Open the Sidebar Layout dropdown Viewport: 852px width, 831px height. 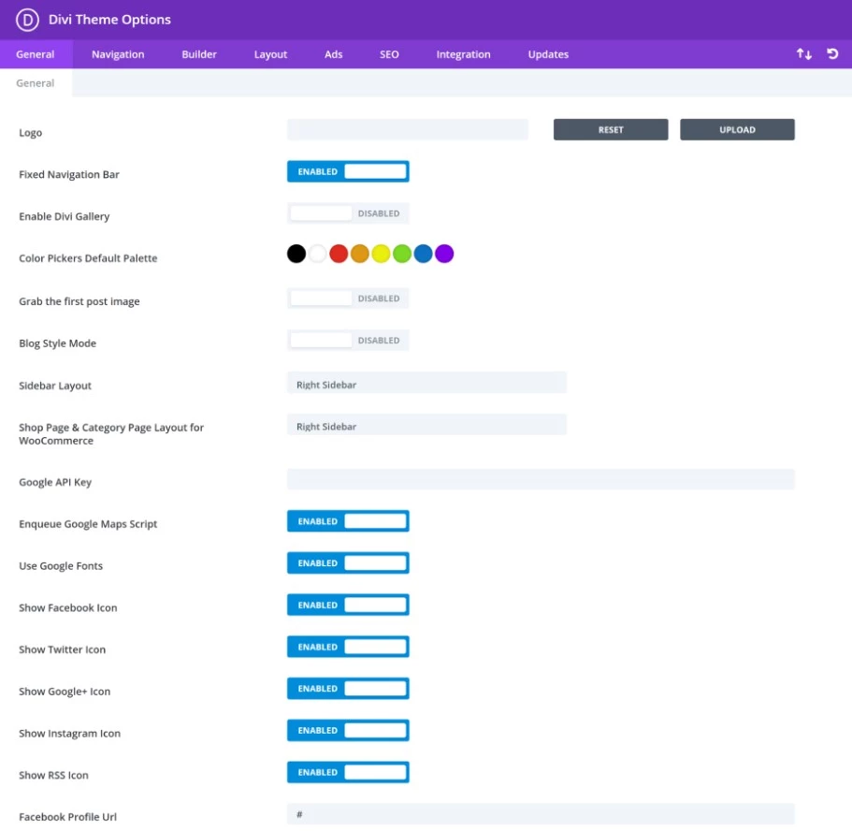[x=426, y=383]
